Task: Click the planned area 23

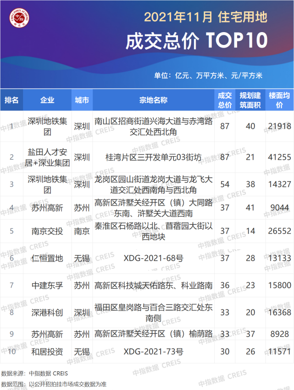Action: coord(250,285)
